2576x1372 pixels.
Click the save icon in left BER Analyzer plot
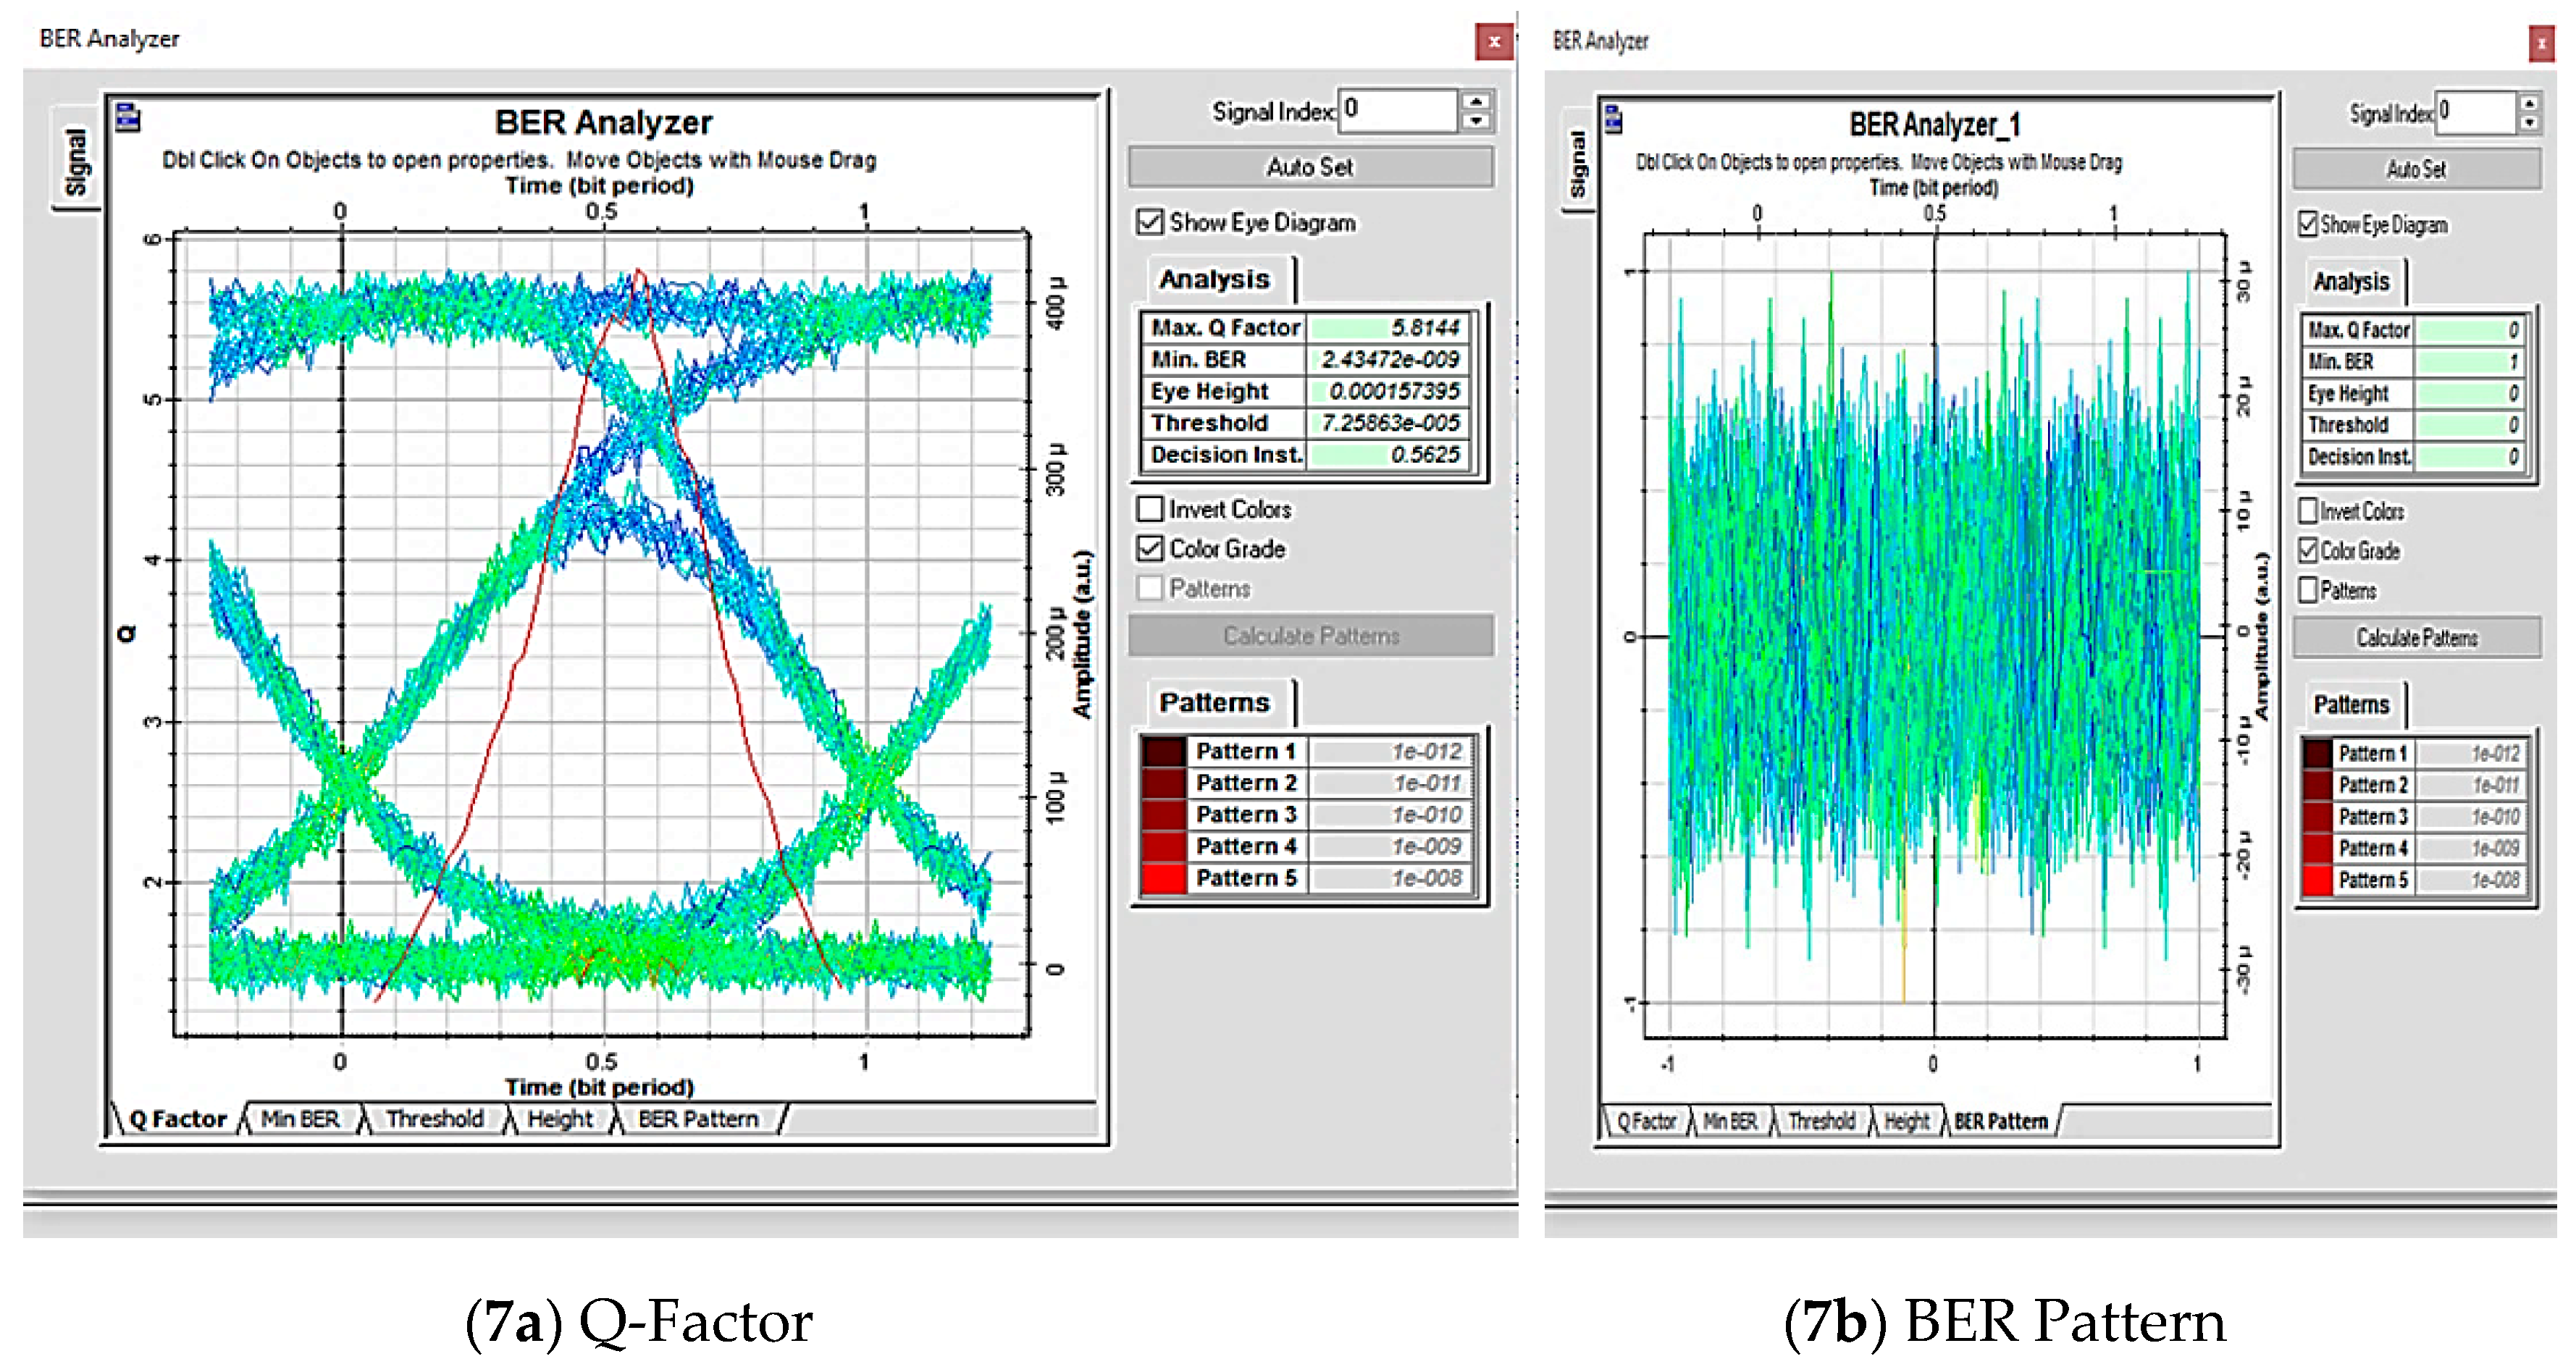point(127,118)
